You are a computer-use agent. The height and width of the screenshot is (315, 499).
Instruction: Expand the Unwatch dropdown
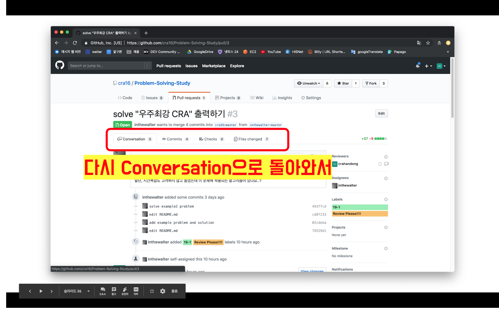(309, 83)
